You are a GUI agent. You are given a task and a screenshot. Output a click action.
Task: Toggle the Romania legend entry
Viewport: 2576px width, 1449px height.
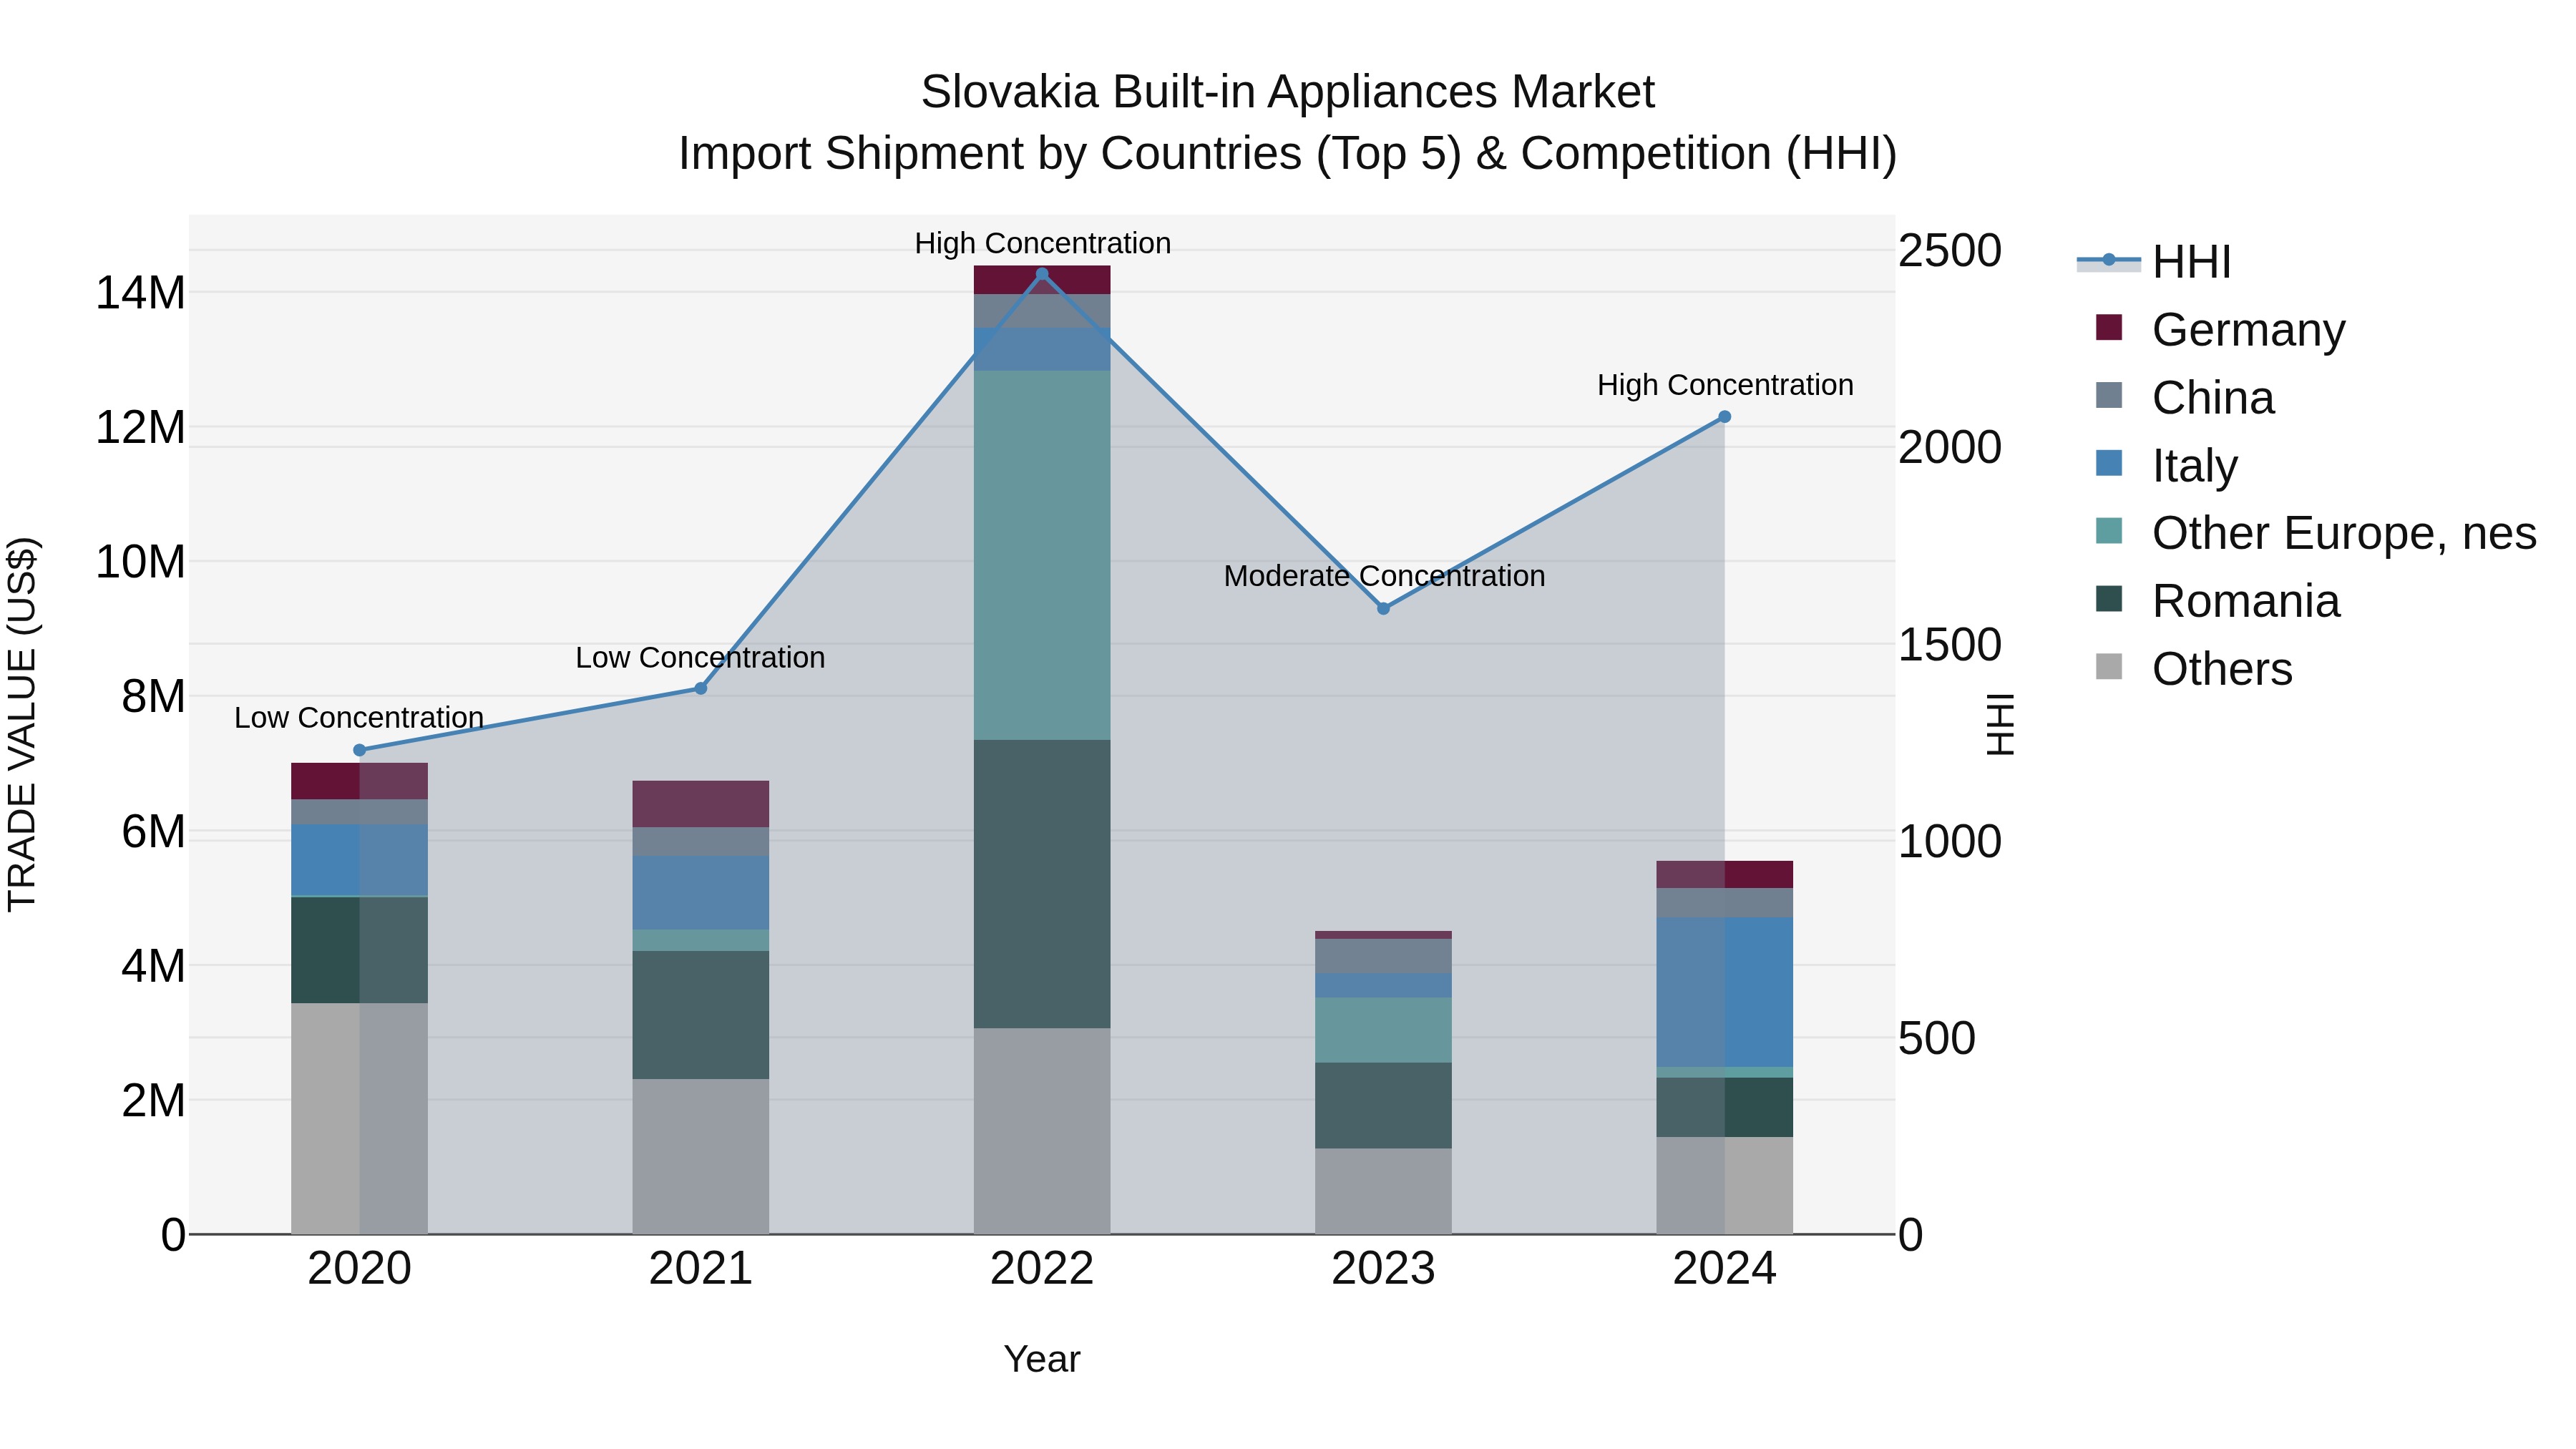(2217, 601)
